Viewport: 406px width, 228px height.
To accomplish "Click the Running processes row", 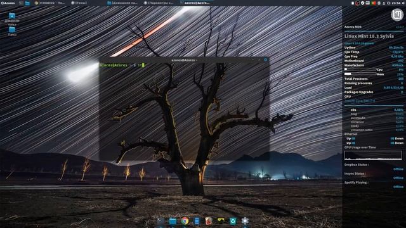I will pyautogui.click(x=374, y=83).
